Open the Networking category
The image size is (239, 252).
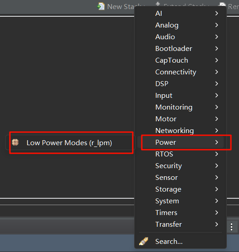(x=180, y=131)
